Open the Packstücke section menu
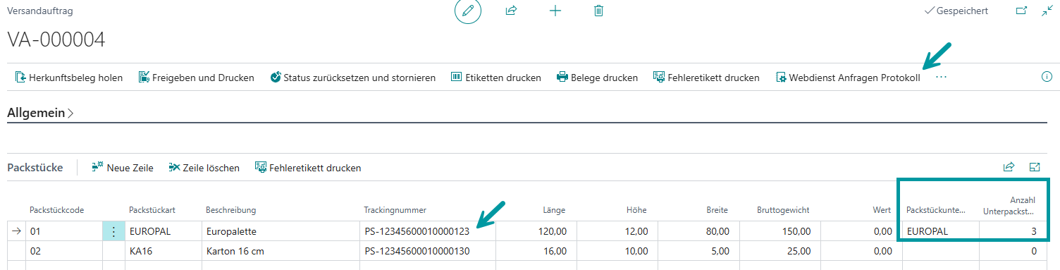Screen dimensions: 1060x270 tap(35, 168)
